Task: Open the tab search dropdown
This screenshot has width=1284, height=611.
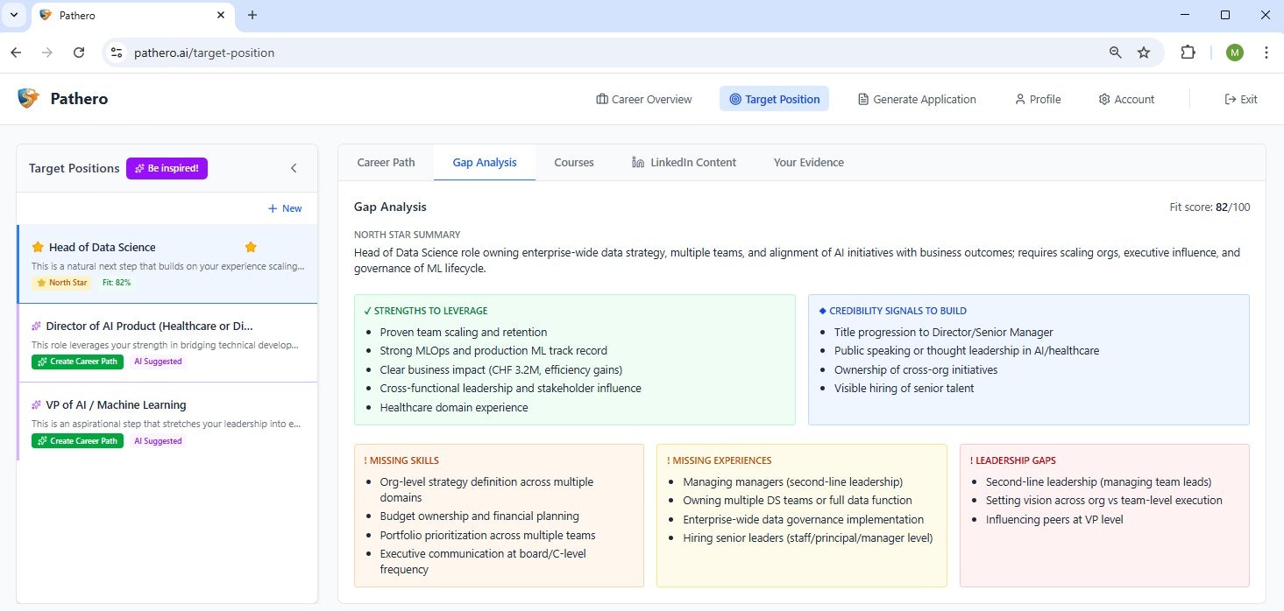Action: tap(14, 15)
